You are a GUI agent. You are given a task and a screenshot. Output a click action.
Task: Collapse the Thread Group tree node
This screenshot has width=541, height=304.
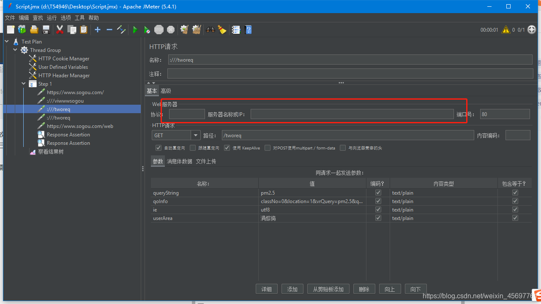click(x=15, y=50)
